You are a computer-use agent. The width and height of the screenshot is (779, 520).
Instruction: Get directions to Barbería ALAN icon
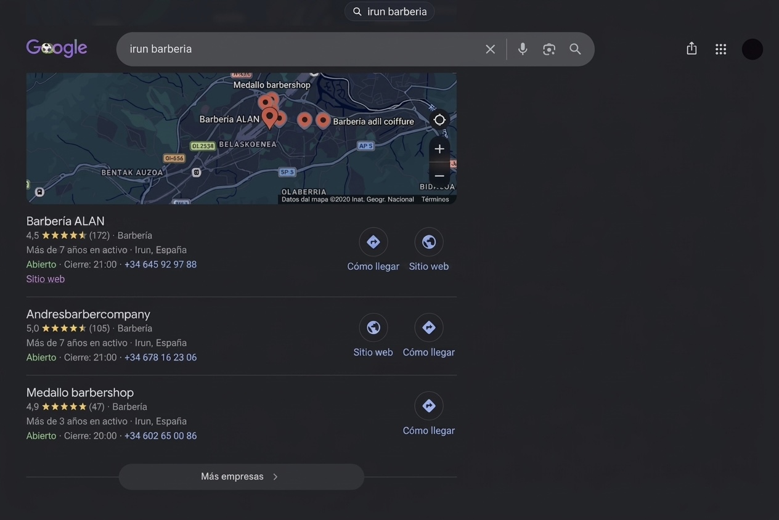373,242
